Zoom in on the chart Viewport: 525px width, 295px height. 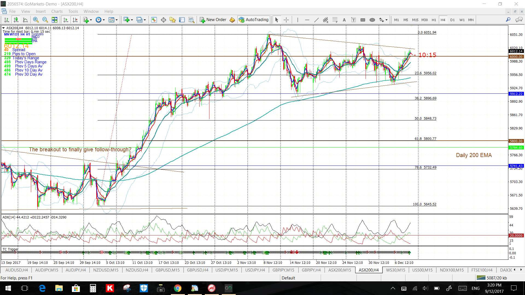click(x=36, y=20)
